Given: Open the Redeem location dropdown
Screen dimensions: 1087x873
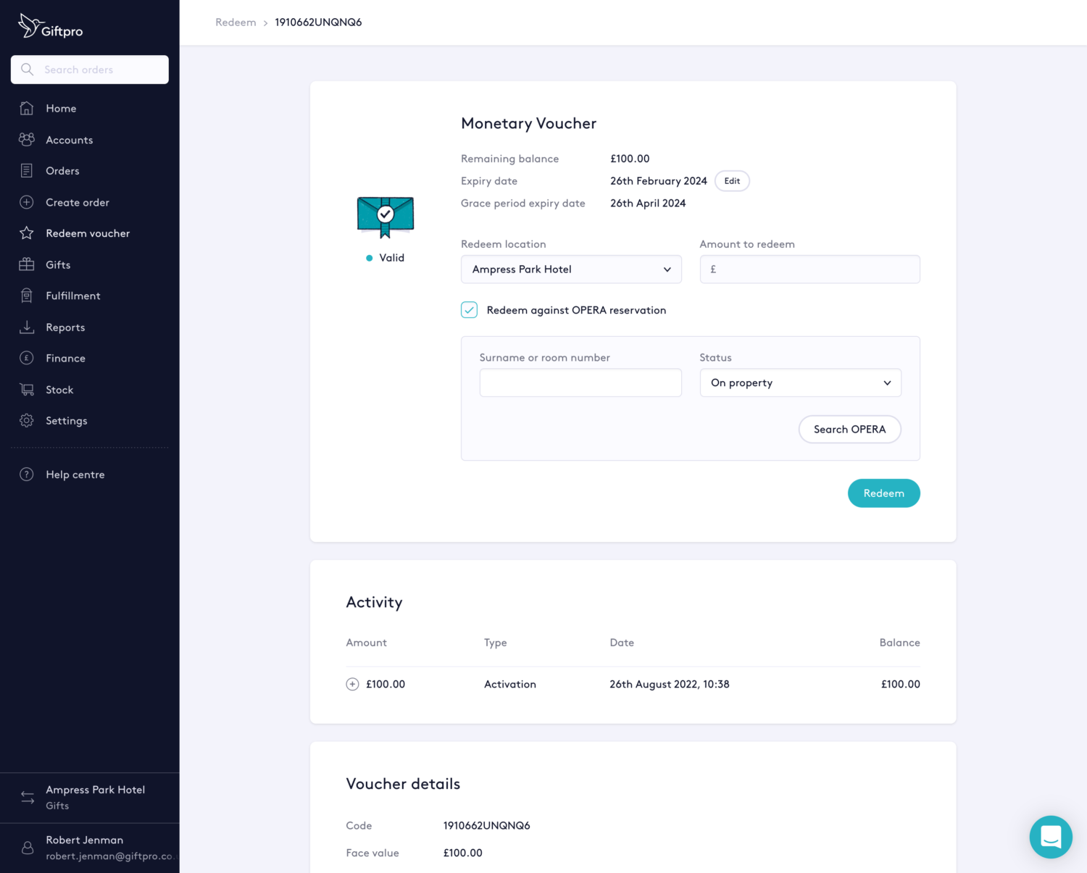Looking at the screenshot, I should 571,270.
